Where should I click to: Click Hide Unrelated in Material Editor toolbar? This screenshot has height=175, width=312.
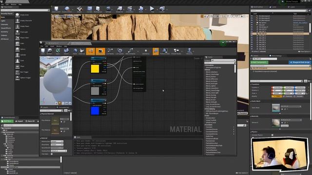point(130,51)
